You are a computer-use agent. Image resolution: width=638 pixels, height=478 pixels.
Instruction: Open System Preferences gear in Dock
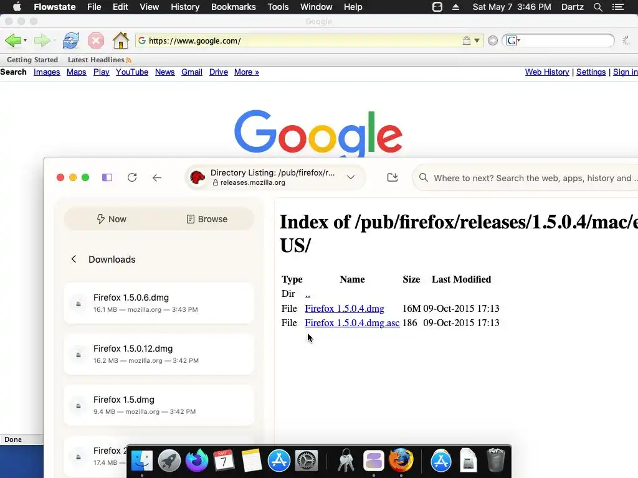click(x=306, y=461)
